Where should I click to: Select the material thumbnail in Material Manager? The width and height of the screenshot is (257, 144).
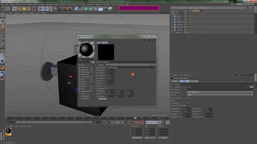click(x=8, y=132)
